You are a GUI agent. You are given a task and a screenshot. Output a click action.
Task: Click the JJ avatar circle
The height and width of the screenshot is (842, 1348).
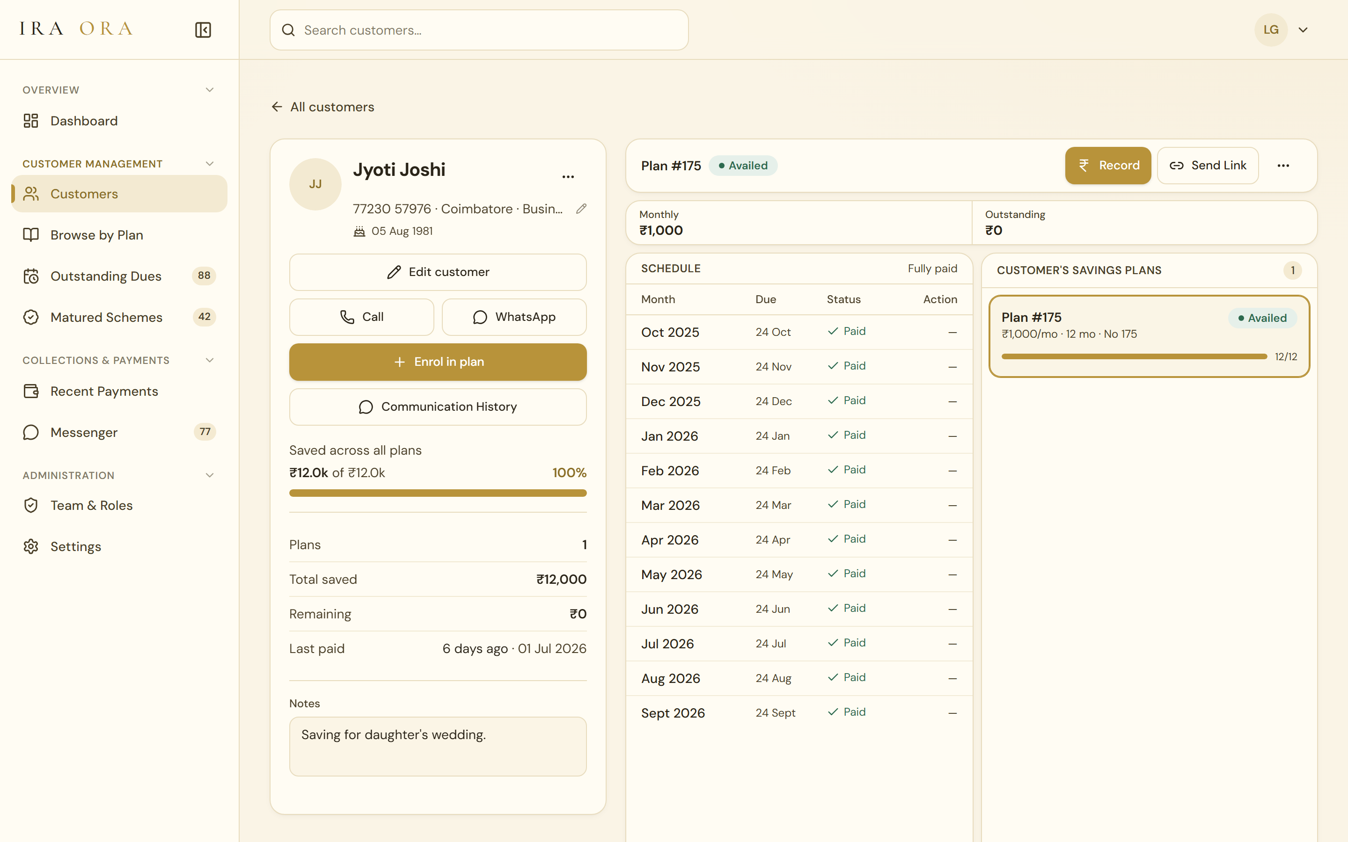pyautogui.click(x=315, y=184)
